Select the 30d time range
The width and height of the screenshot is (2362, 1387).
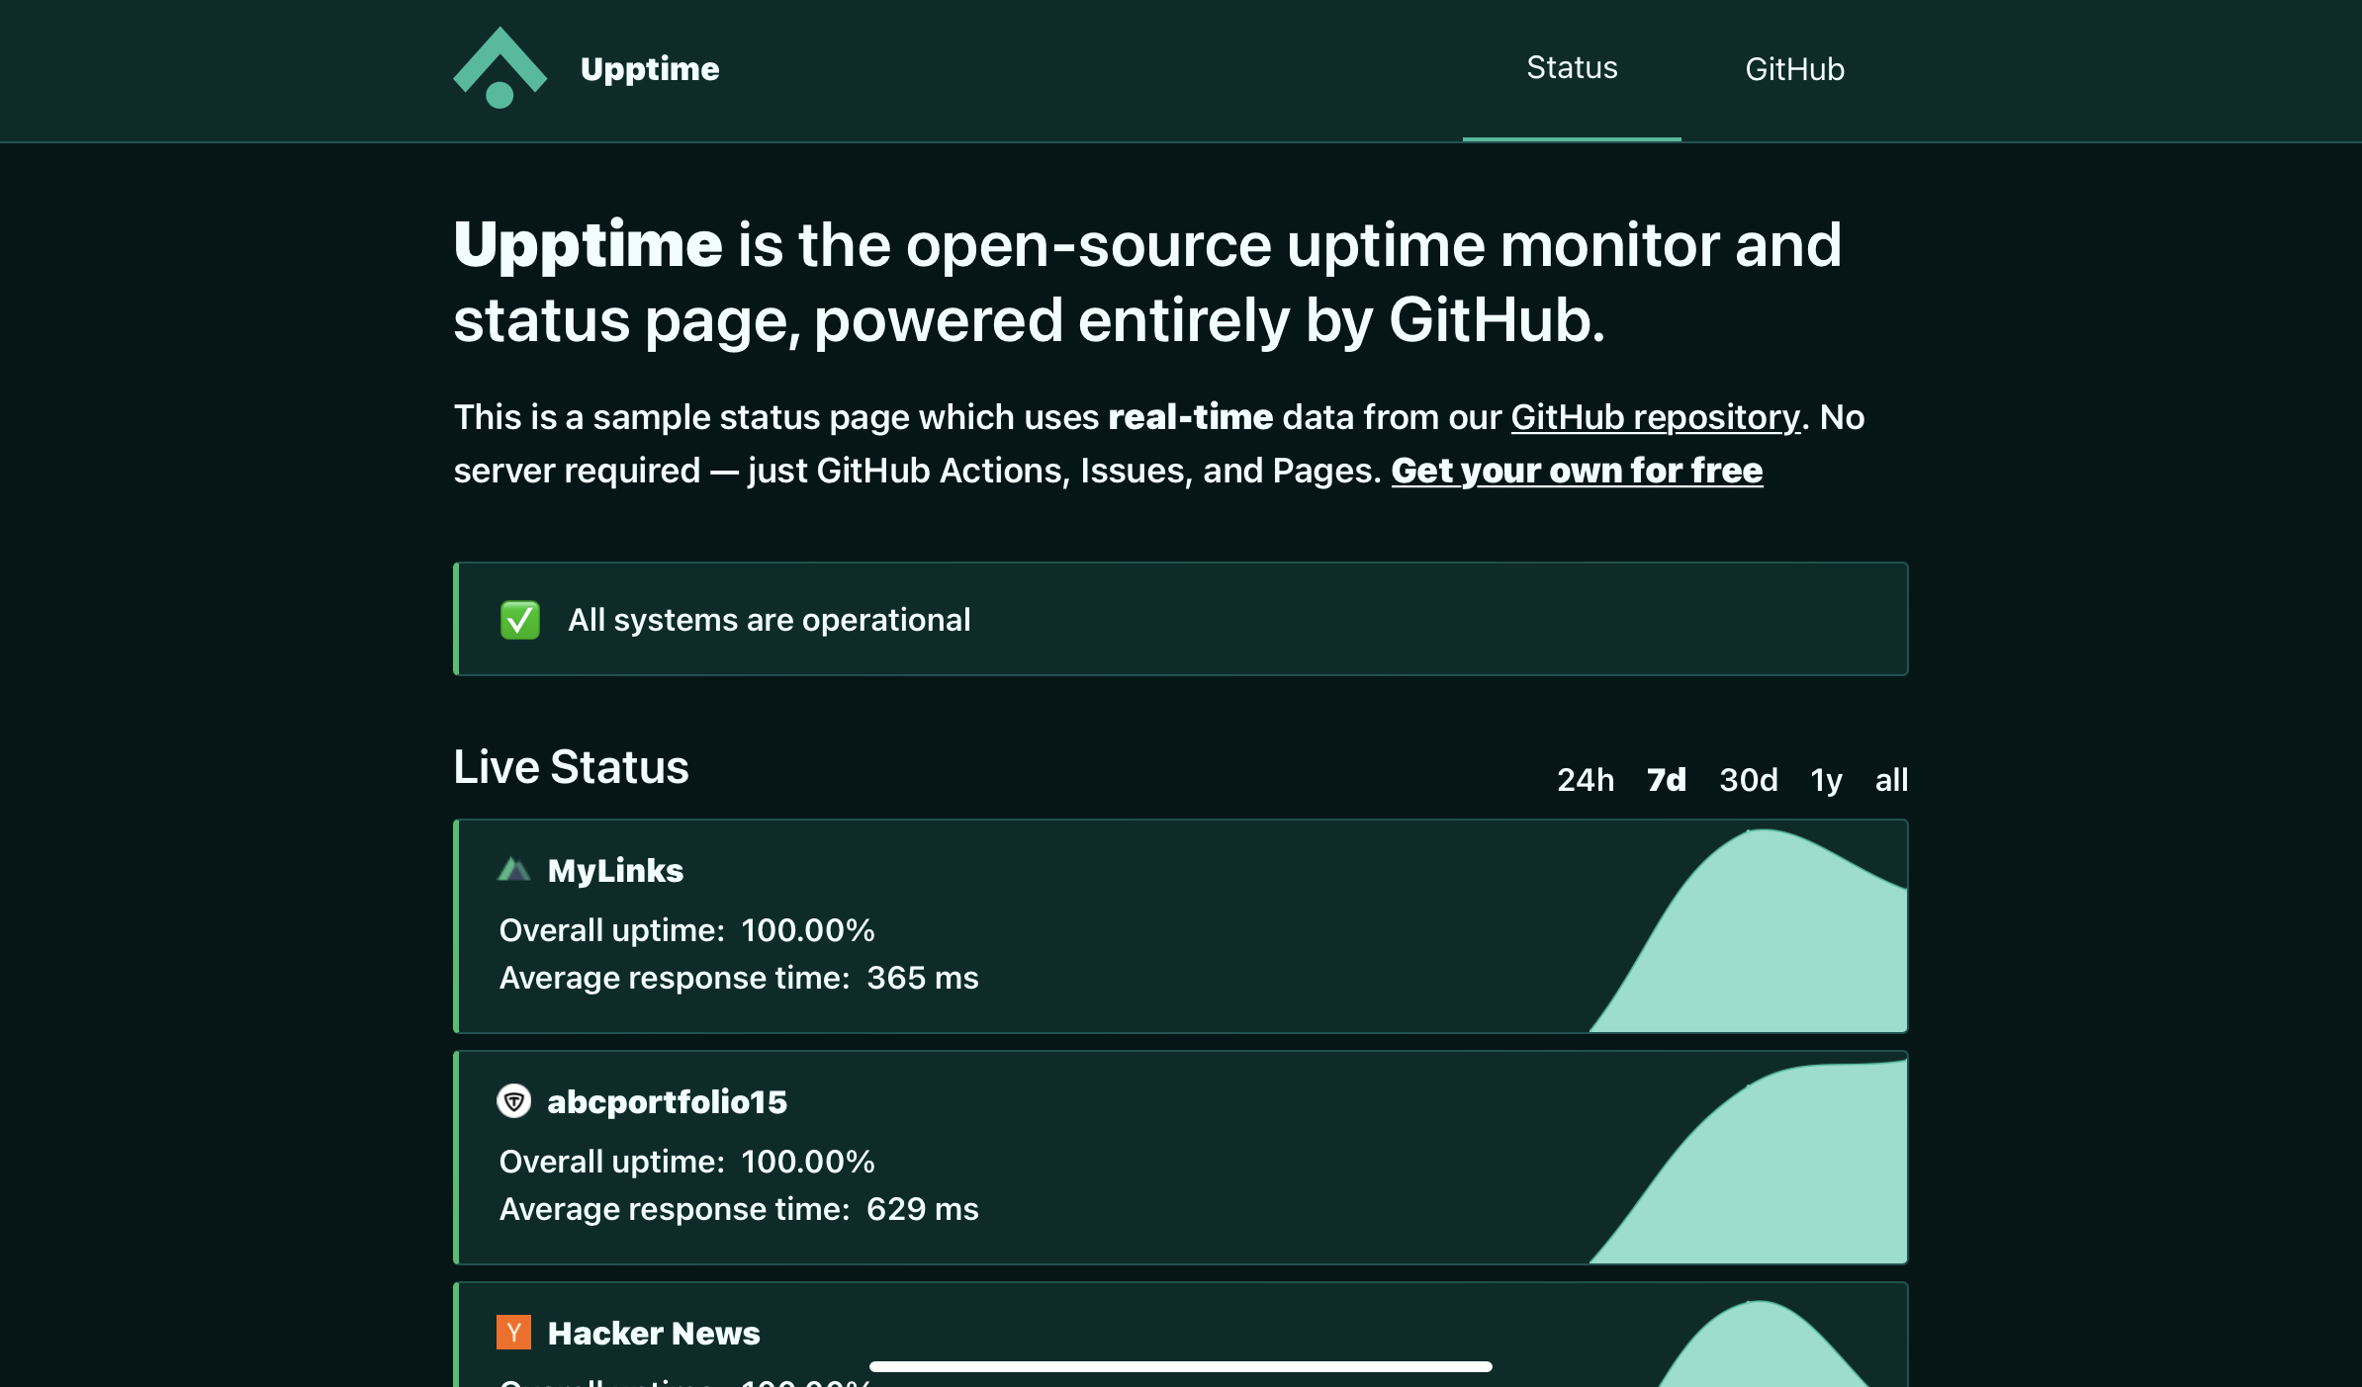click(x=1748, y=780)
